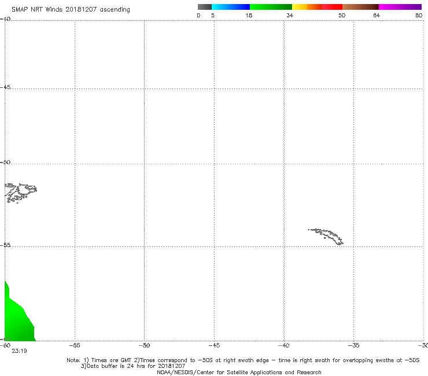Click the color bar label '34'

[290, 16]
